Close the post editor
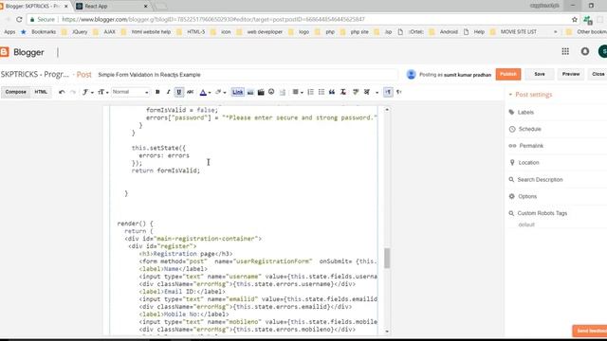 [598, 74]
